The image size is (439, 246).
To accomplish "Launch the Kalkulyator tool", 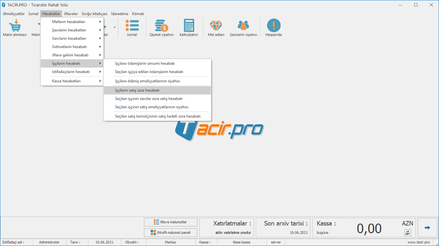I will [x=189, y=26].
